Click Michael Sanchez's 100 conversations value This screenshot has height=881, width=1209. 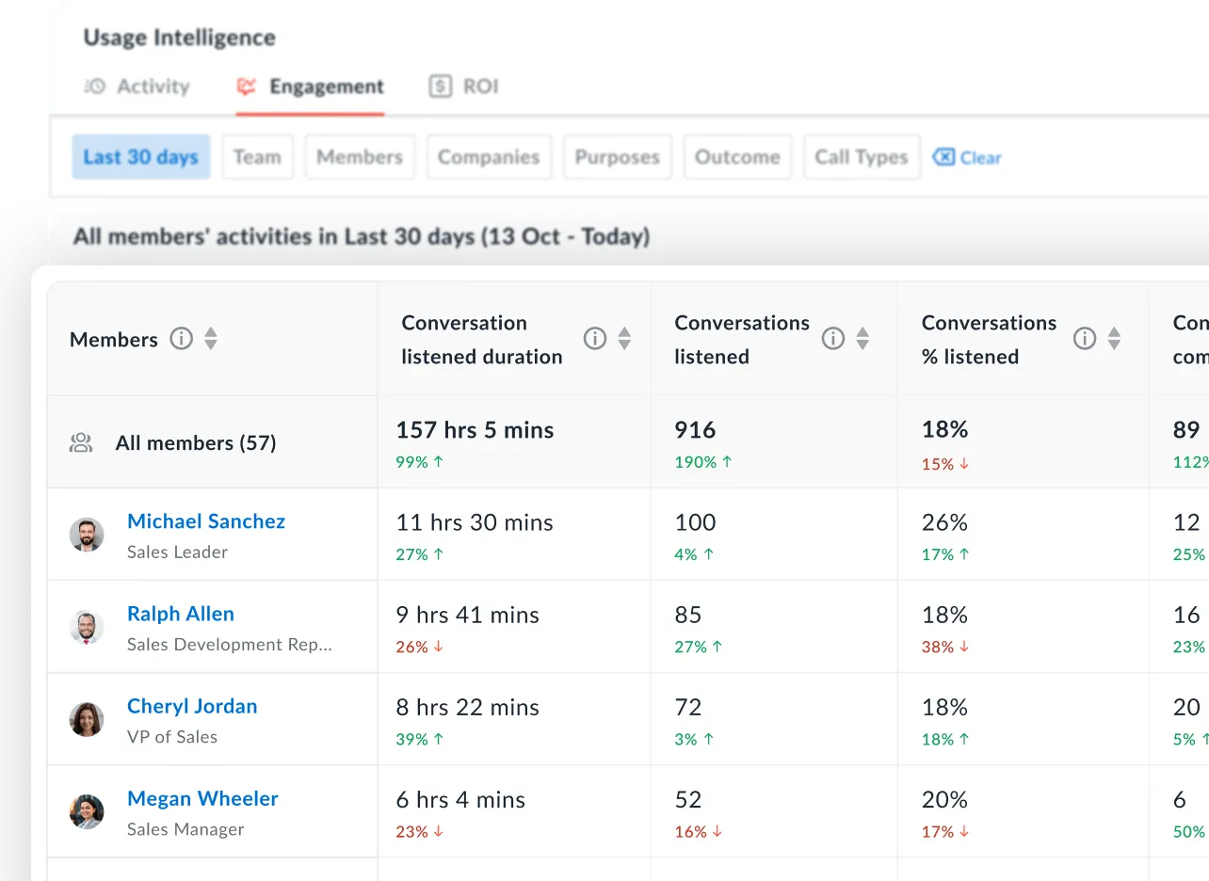click(x=695, y=522)
